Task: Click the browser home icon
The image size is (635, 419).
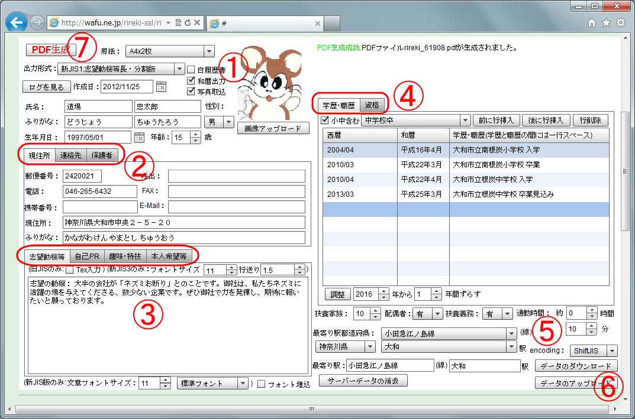Action: 592,23
